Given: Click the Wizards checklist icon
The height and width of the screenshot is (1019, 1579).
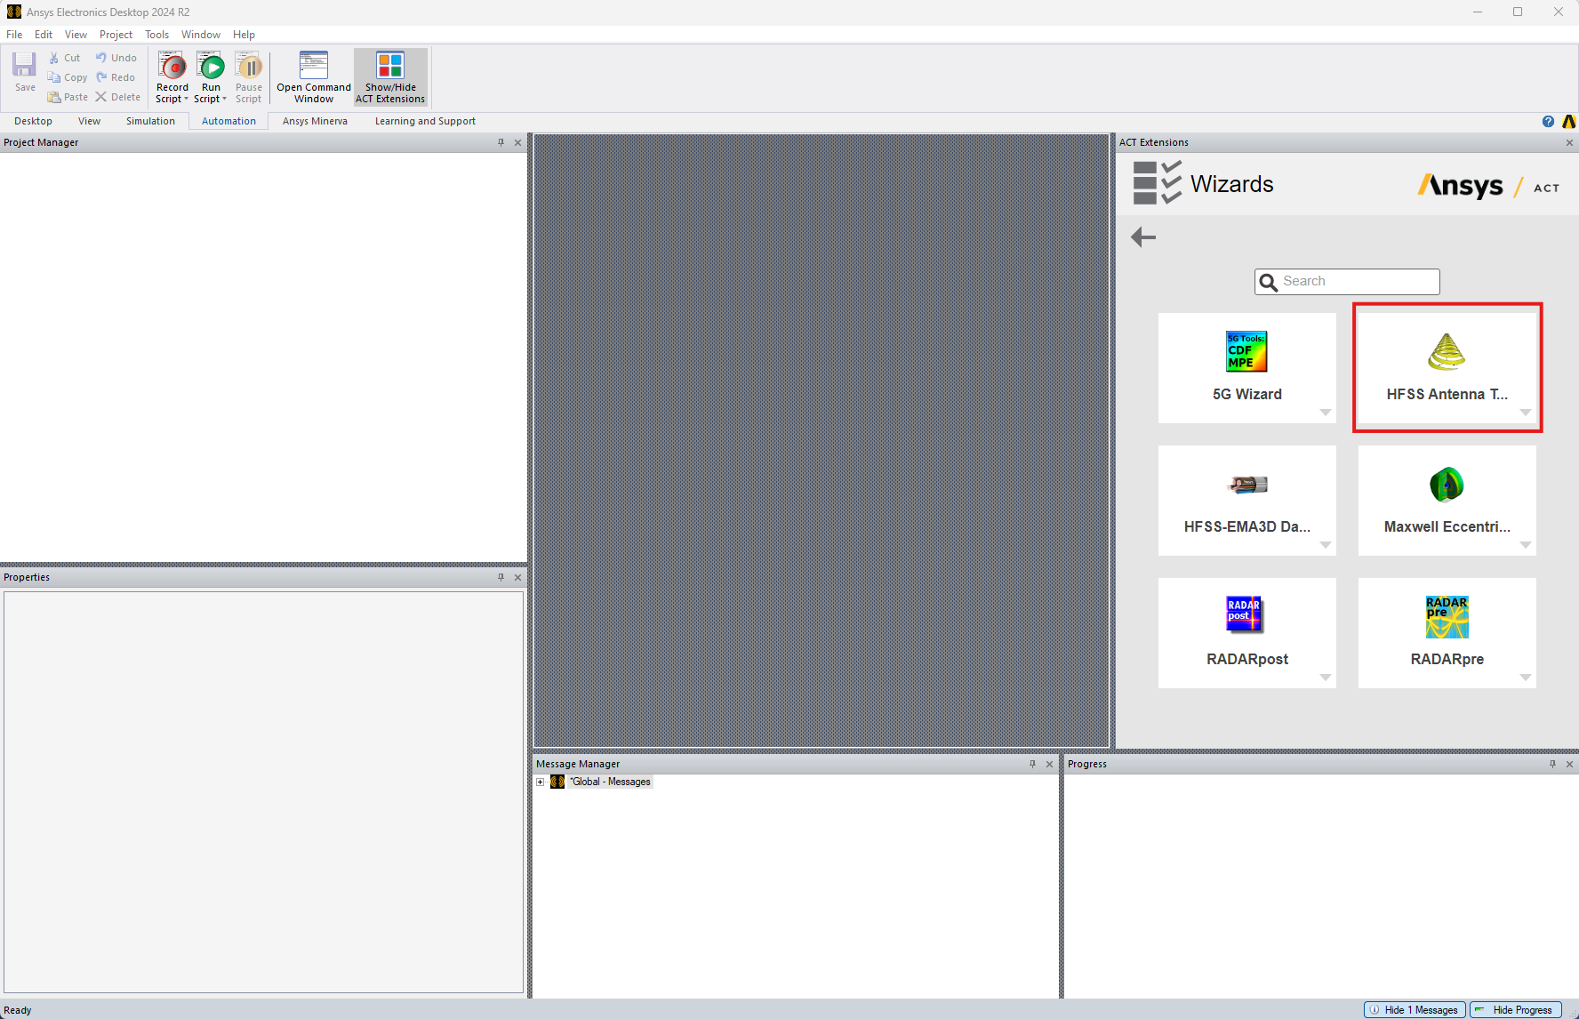Looking at the screenshot, I should click(x=1157, y=182).
